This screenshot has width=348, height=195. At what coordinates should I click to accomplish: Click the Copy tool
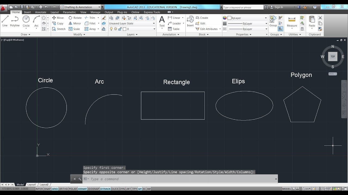click(58, 24)
